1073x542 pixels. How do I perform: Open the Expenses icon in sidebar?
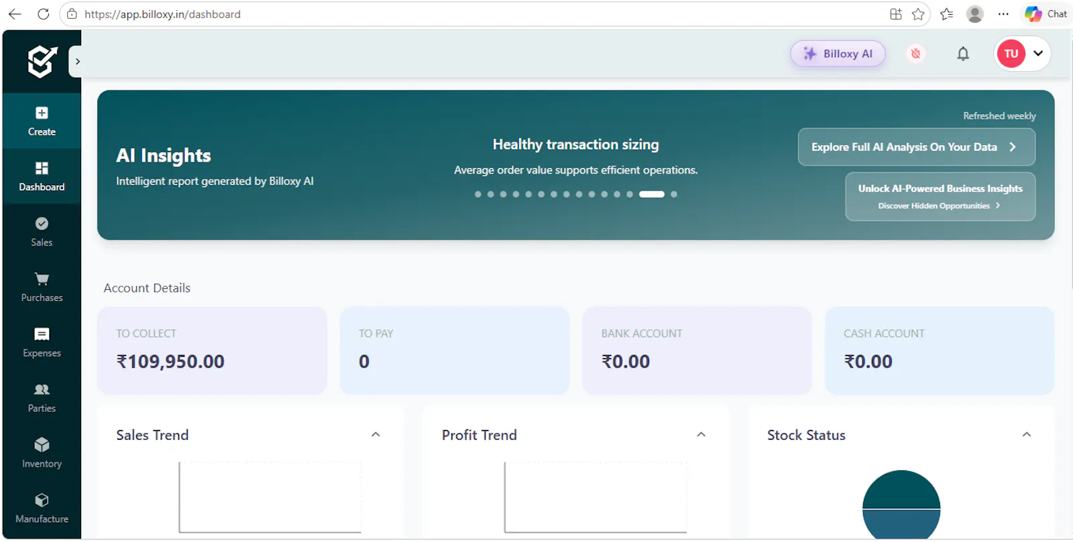[42, 334]
